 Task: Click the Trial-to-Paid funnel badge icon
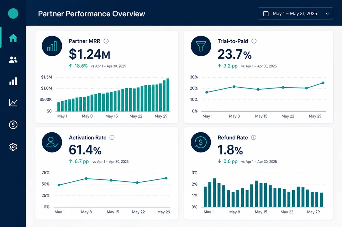click(x=201, y=46)
